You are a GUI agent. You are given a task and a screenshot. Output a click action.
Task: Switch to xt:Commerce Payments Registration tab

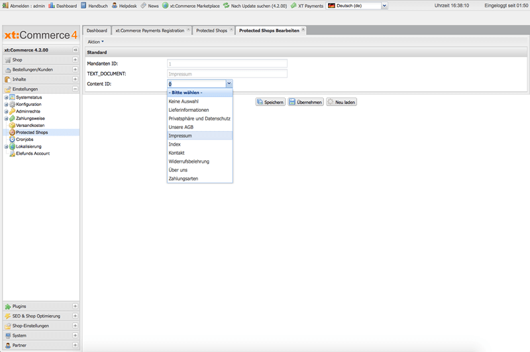point(150,30)
